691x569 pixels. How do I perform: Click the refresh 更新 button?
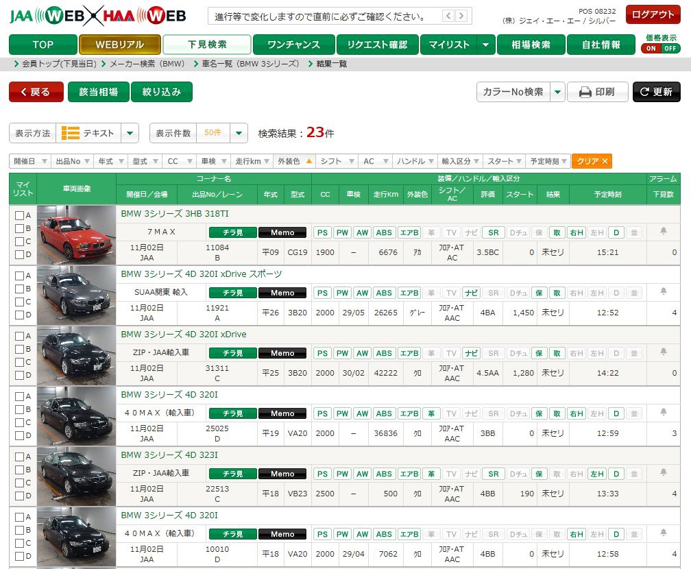656,92
